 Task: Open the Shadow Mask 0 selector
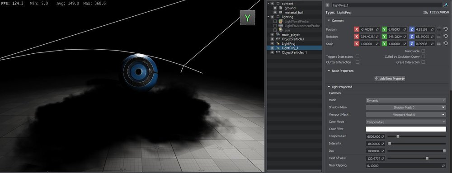(406, 108)
